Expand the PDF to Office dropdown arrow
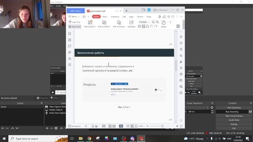Screen dimensions: 253x142 point(110,27)
